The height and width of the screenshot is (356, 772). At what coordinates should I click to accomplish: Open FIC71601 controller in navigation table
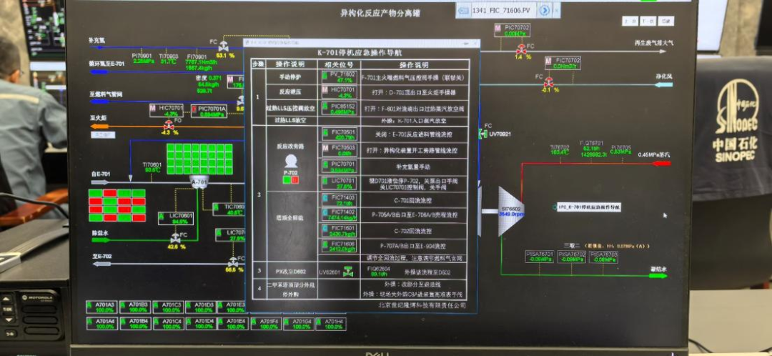[339, 230]
